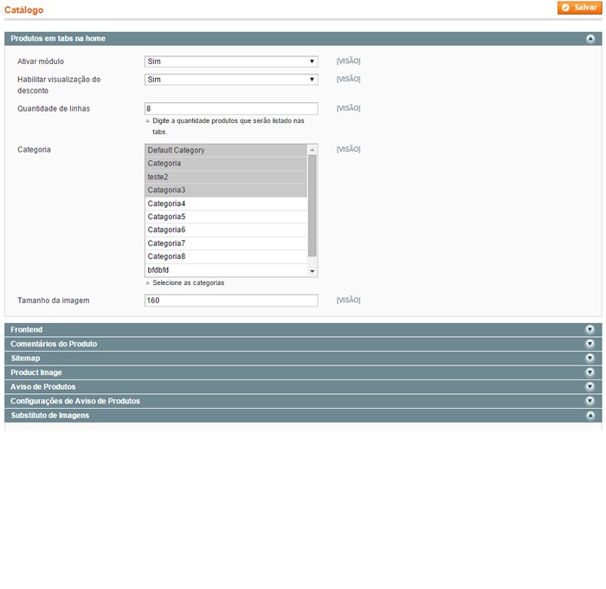The height and width of the screenshot is (589, 606).
Task: Click the Salvar button
Action: (579, 8)
